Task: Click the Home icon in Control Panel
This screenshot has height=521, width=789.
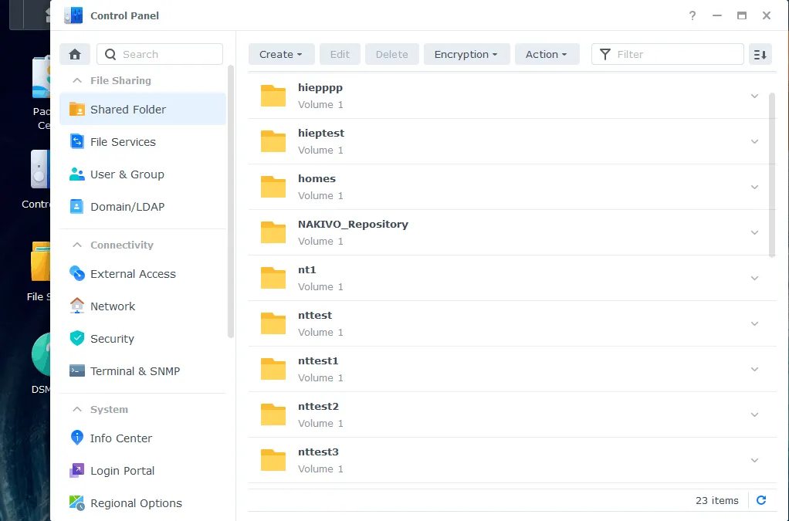Action: pos(75,54)
